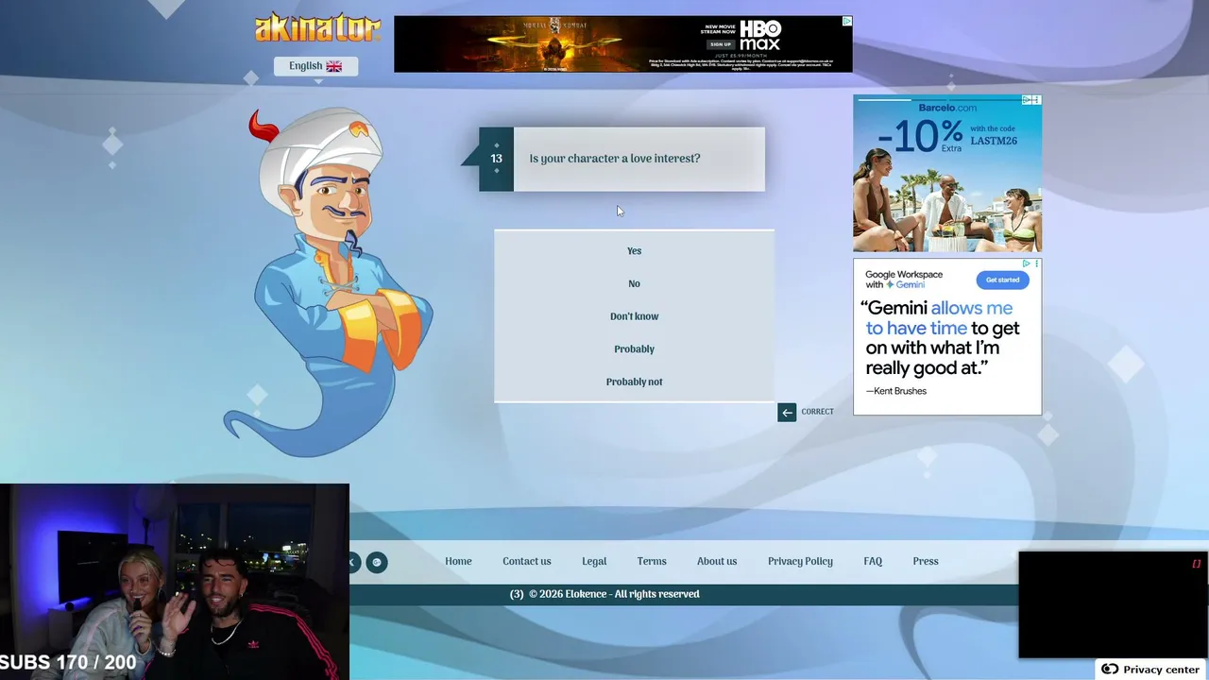Open the FAQ footer link
The image size is (1209, 680).
[x=873, y=561]
